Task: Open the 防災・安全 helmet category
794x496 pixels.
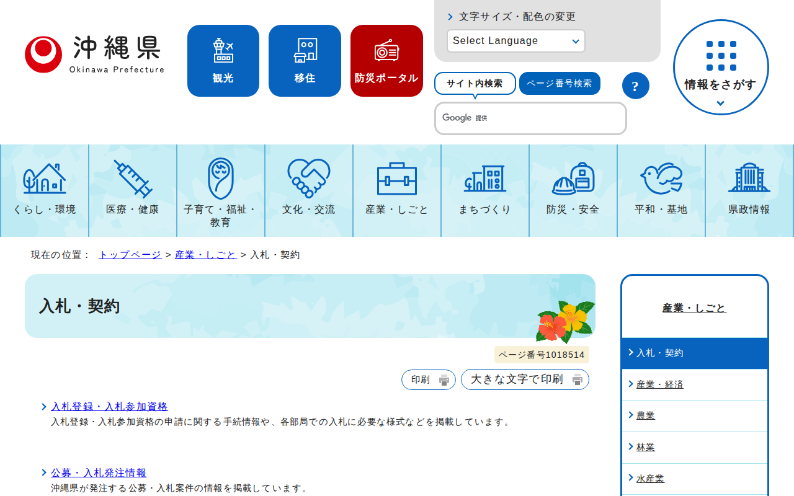Action: pyautogui.click(x=573, y=190)
